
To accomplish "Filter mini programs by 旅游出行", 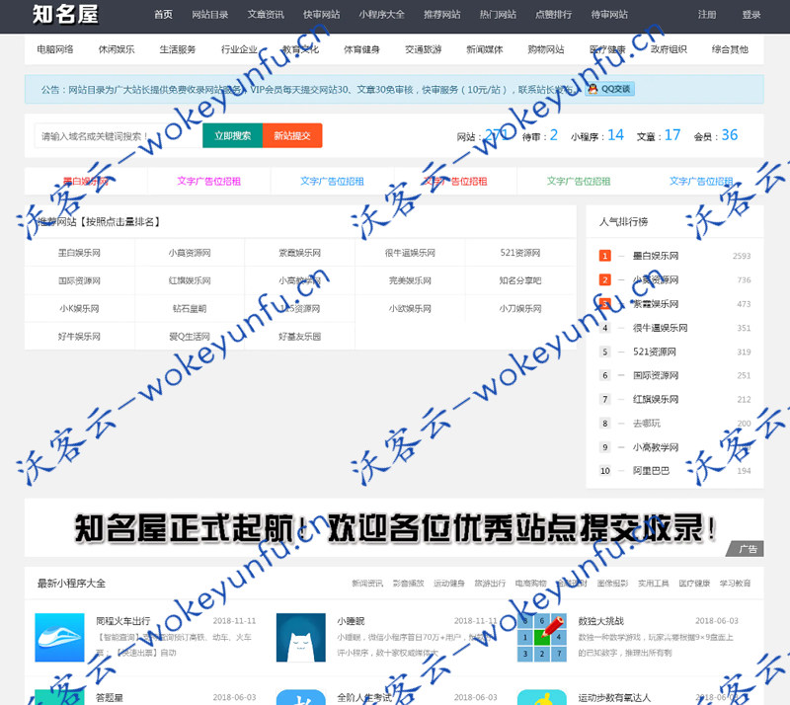I will pyautogui.click(x=490, y=584).
